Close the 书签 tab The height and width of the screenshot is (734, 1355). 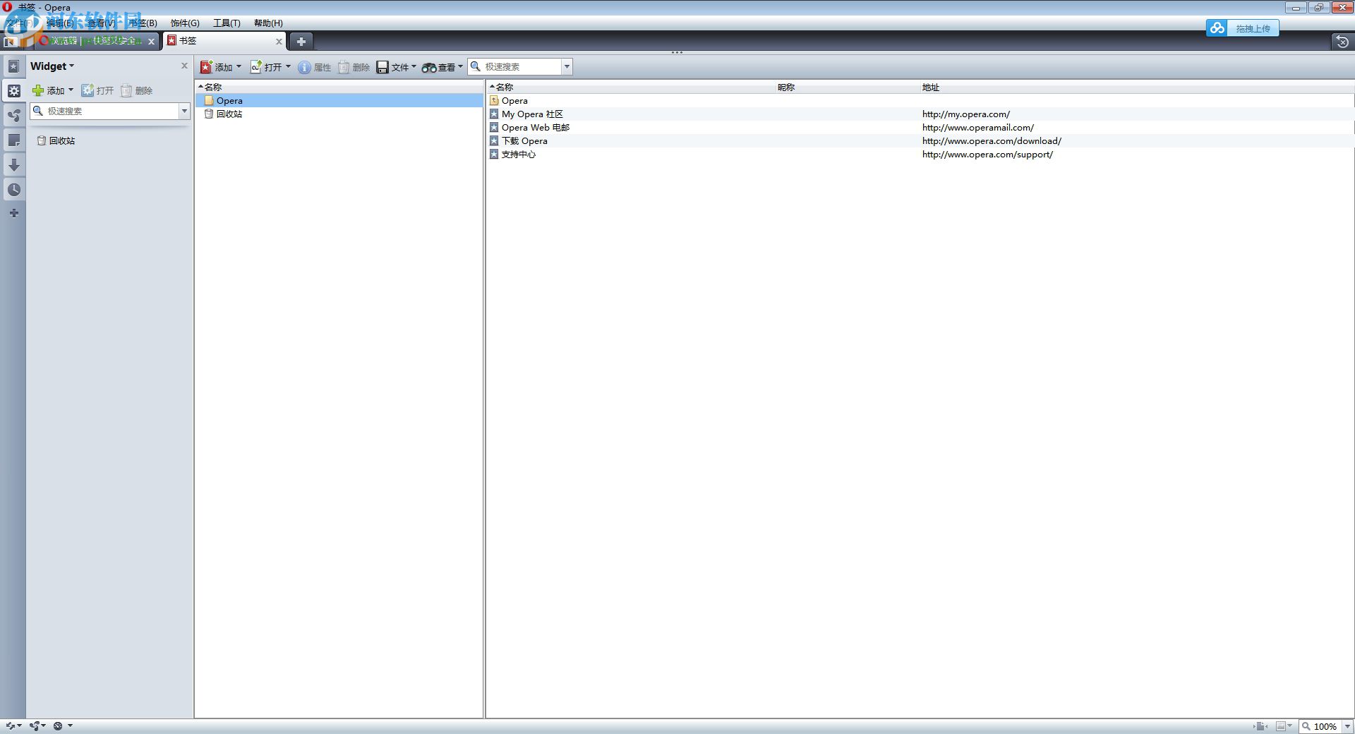279,42
